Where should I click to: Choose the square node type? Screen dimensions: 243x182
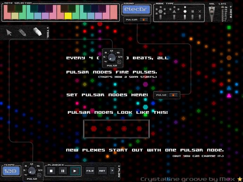pos(193,12)
